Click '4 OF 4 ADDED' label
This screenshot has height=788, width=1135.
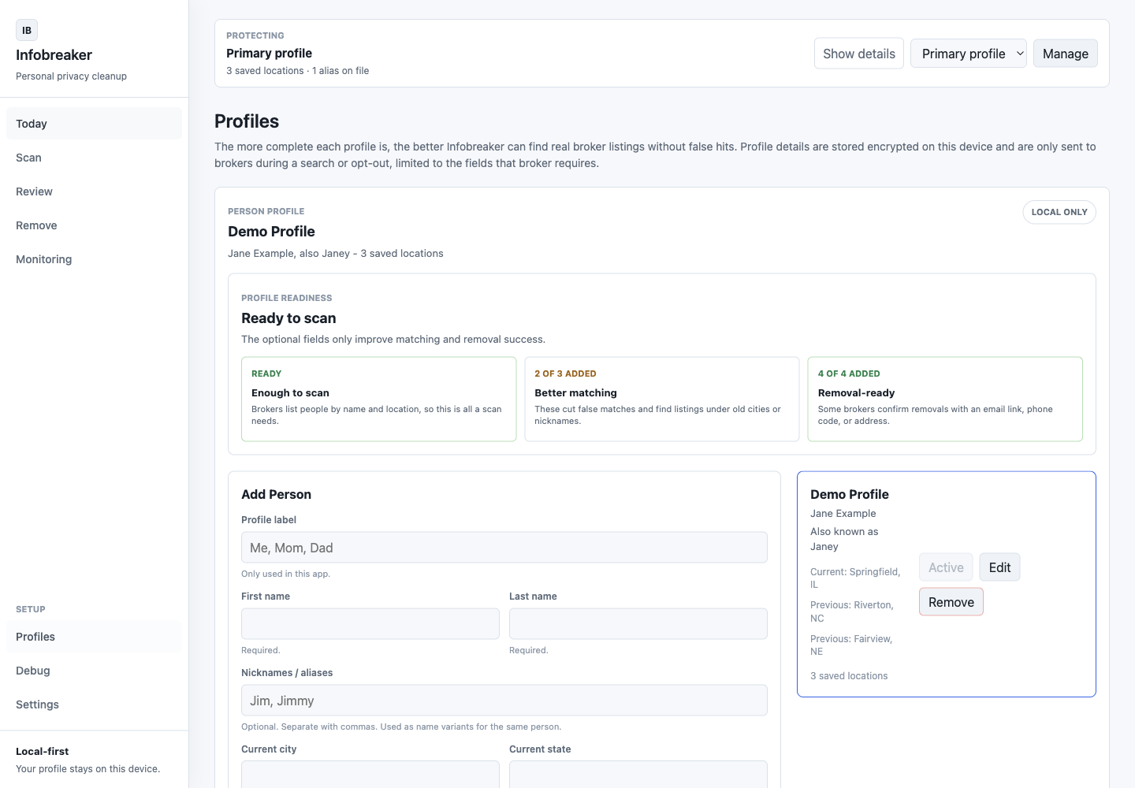pos(849,374)
